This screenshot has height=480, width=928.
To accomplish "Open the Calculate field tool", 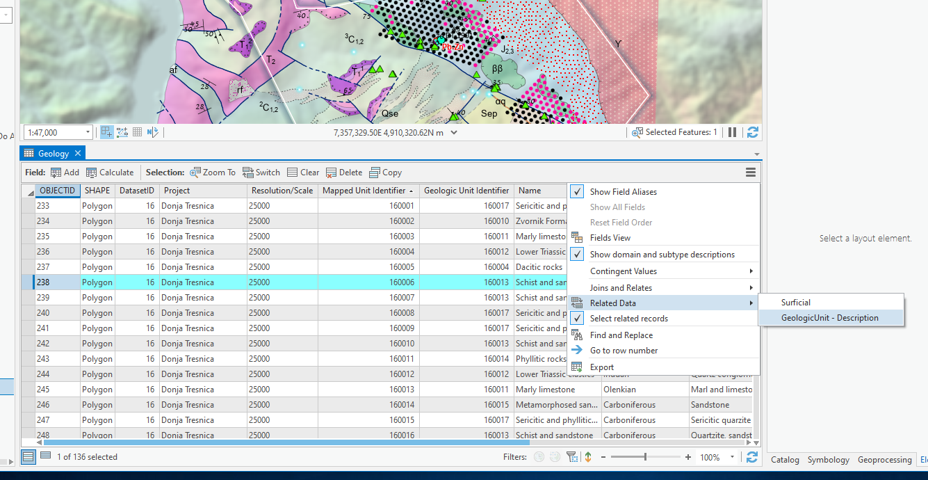I will point(110,173).
